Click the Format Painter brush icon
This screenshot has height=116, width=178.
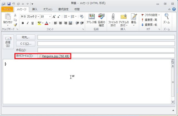[x=15, y=25]
